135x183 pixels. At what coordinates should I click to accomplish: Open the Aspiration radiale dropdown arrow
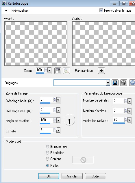click(x=129, y=120)
